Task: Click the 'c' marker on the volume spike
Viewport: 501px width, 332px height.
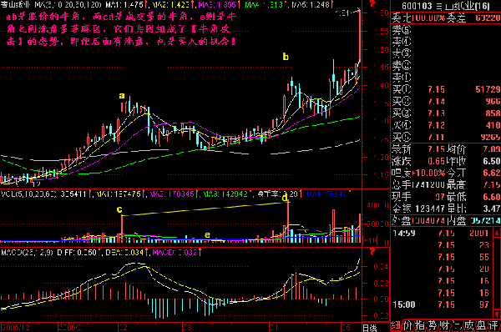Action: pyautogui.click(x=119, y=209)
